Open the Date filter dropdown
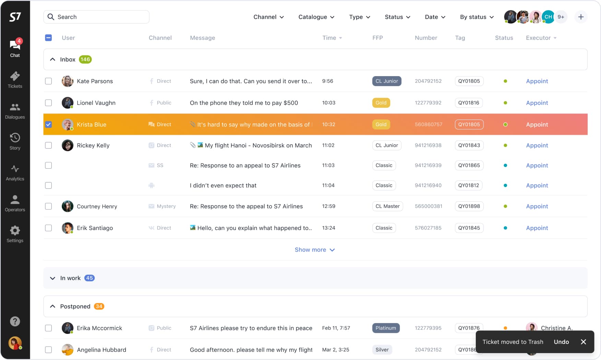Image resolution: width=601 pixels, height=360 pixels. pyautogui.click(x=435, y=17)
